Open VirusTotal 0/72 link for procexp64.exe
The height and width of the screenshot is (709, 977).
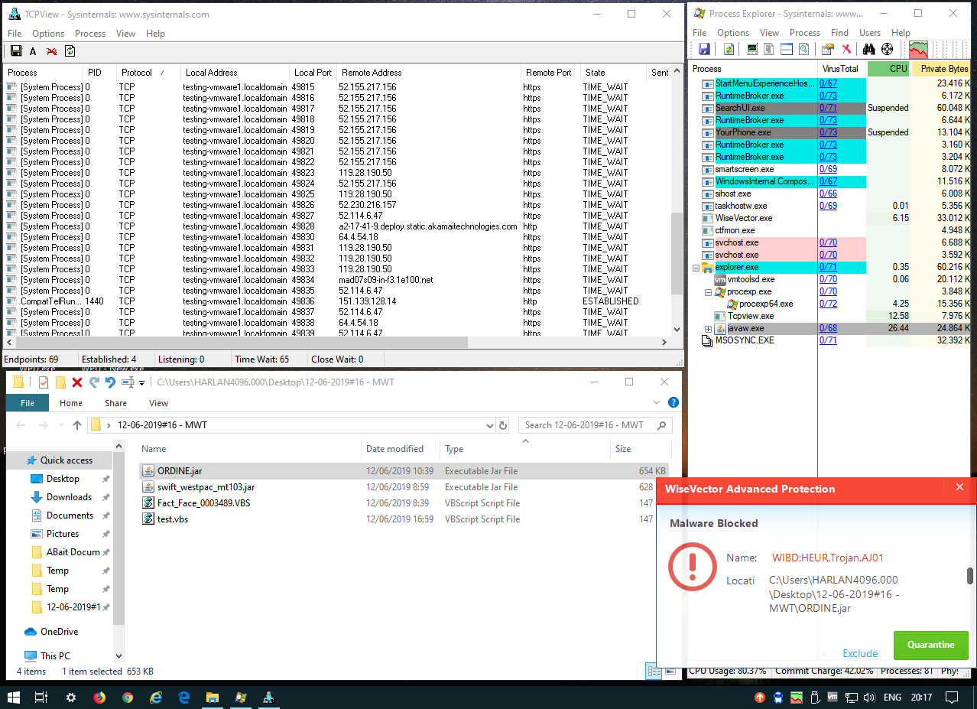(x=828, y=304)
